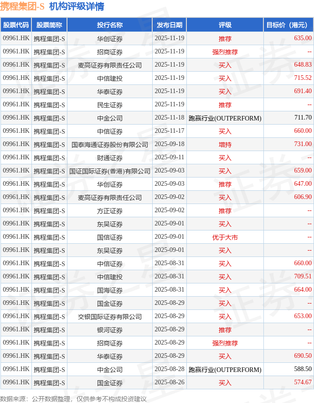The image size is (314, 403).
Task: Select target price 647.00
Action: point(303,183)
